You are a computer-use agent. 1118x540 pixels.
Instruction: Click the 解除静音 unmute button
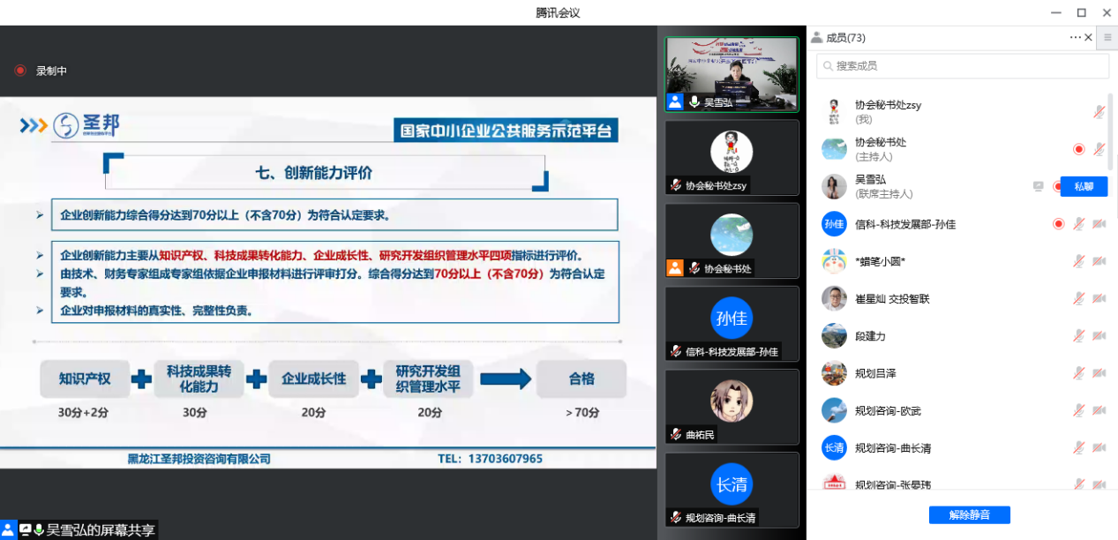tap(969, 514)
